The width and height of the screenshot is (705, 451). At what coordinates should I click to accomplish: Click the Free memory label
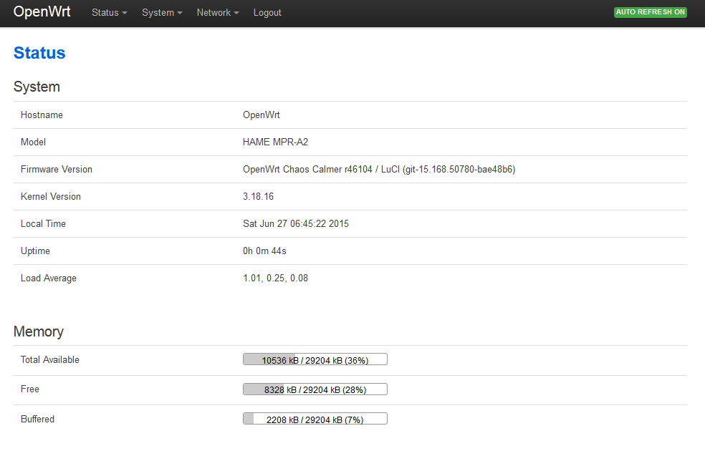point(29,389)
